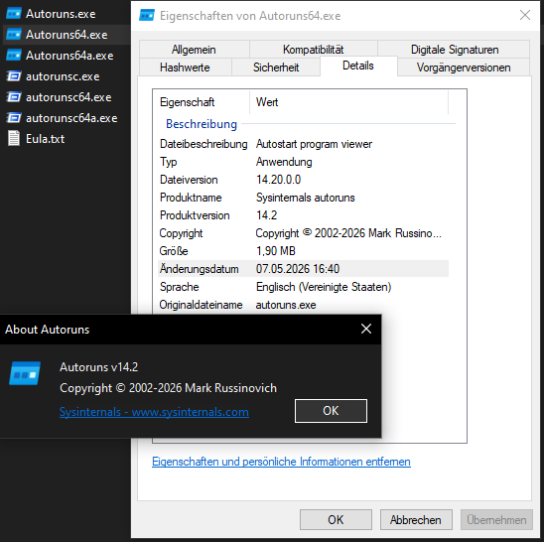The image size is (544, 542).
Task: Select the autorunsc64.exe file name
Action: tap(68, 97)
